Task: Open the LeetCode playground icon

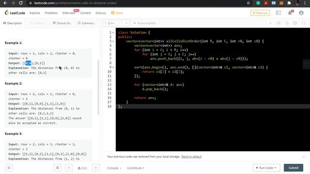Action: click(279, 13)
